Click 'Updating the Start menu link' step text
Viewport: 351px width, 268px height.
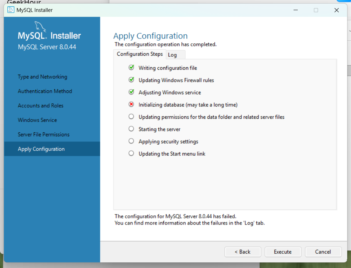[x=172, y=154]
